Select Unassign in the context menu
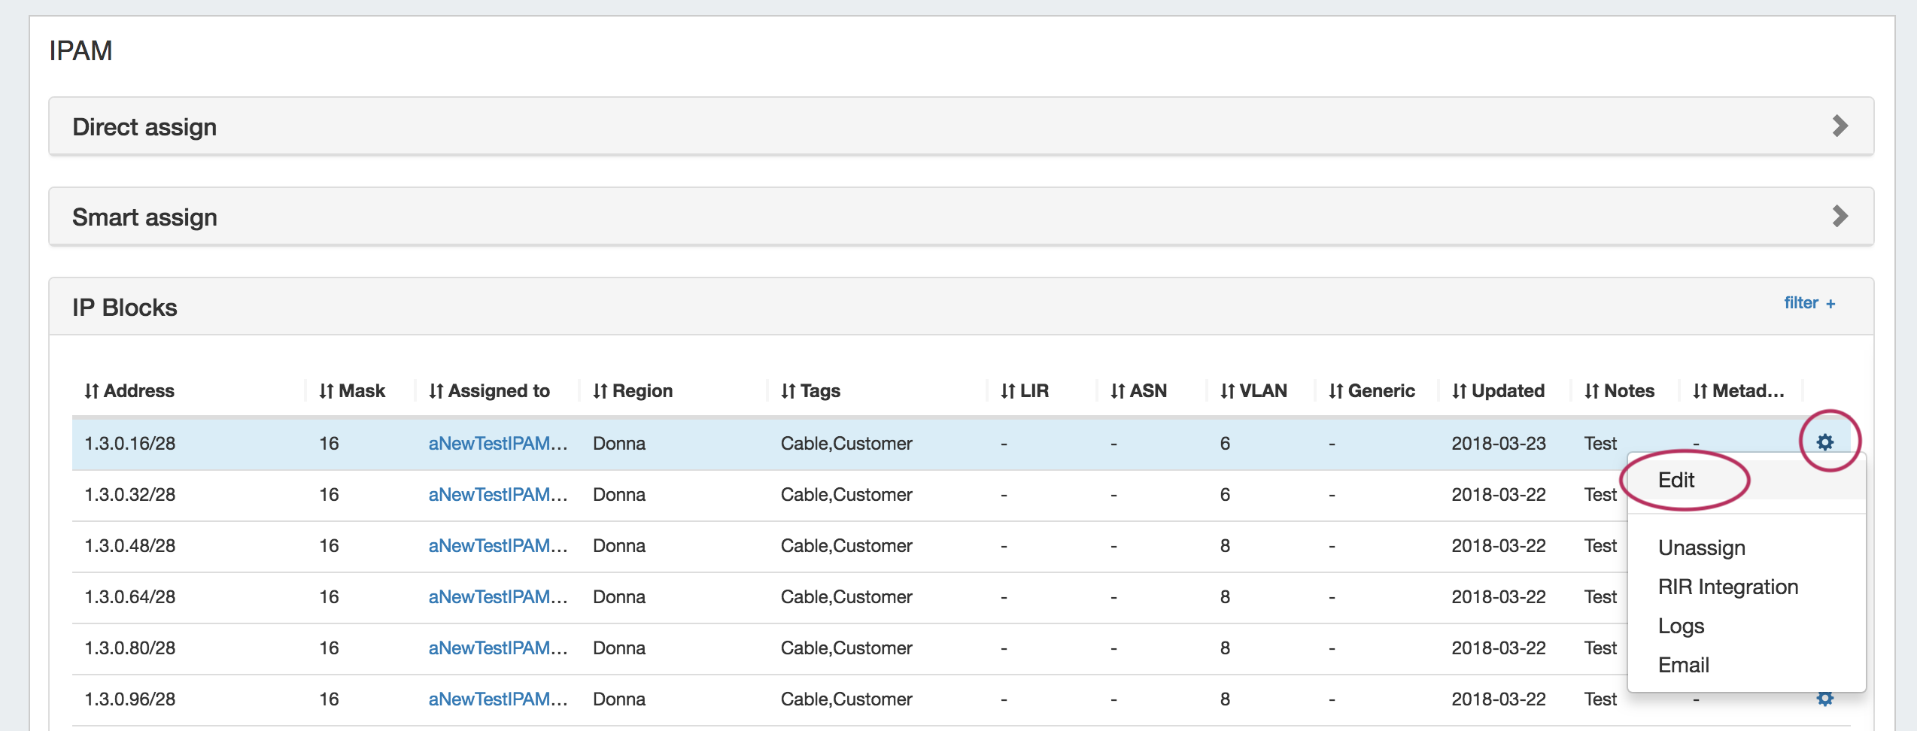 click(1701, 547)
